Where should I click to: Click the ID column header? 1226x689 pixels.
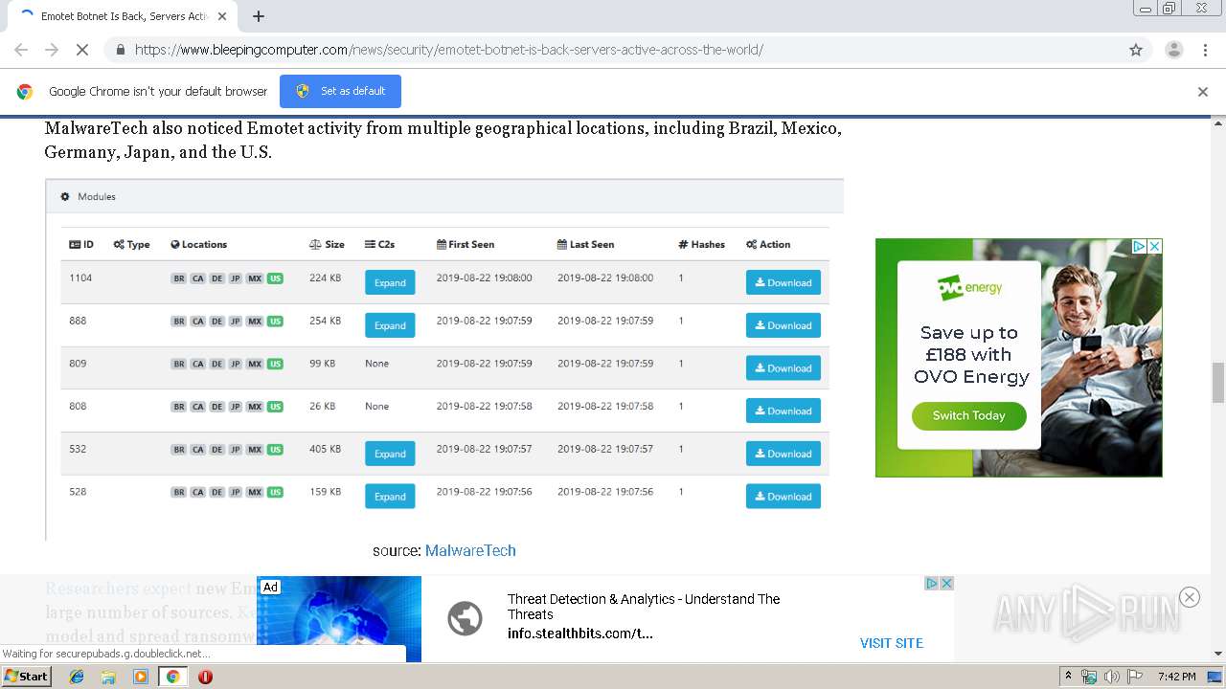[x=81, y=244]
